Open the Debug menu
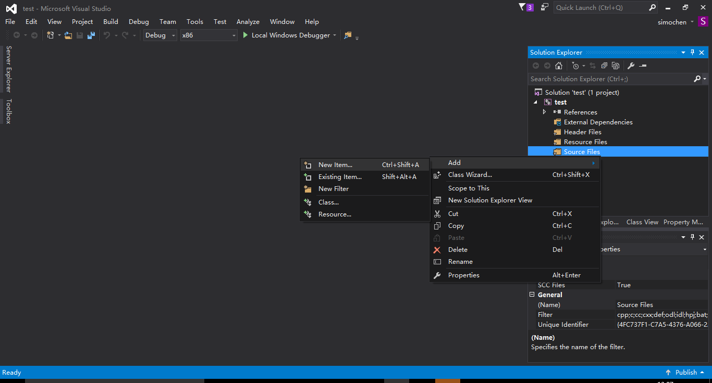 pyautogui.click(x=139, y=22)
